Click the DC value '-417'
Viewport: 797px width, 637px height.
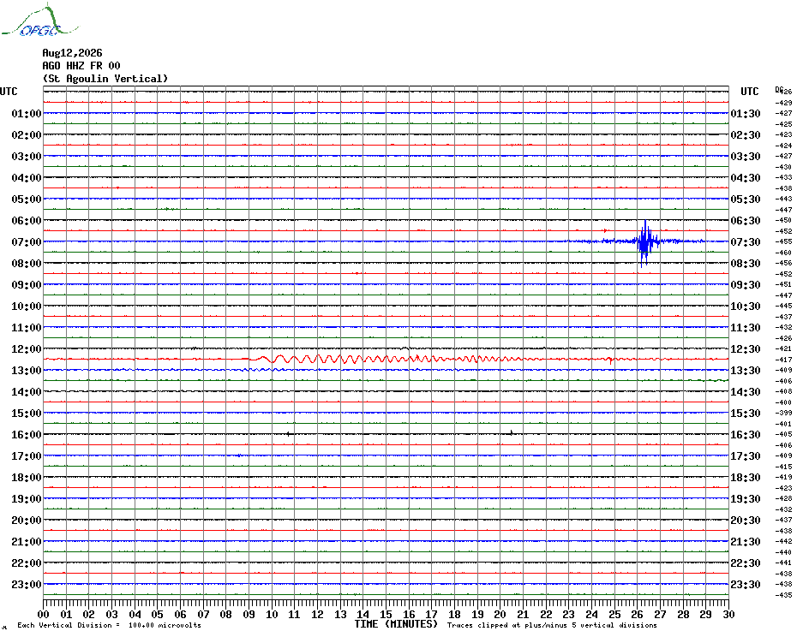coord(783,360)
